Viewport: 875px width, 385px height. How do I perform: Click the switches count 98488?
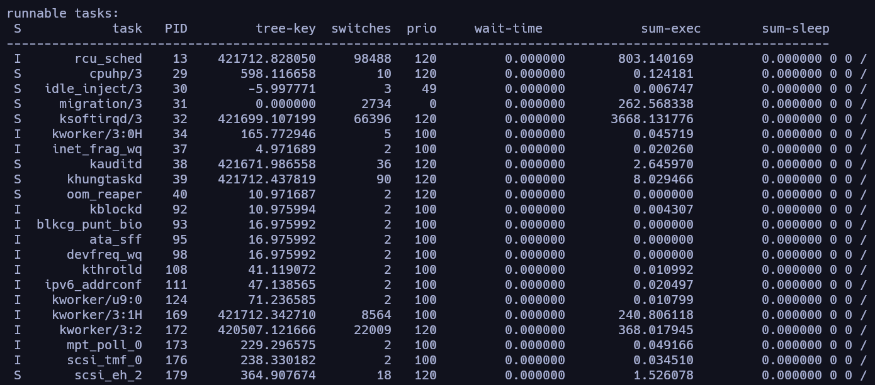373,58
